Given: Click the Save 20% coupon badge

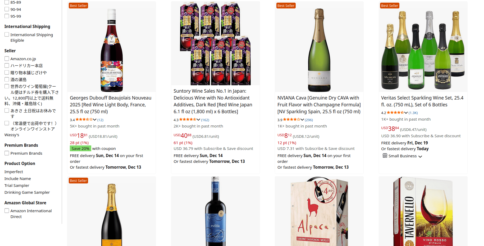Looking at the screenshot, I should 80,149.
